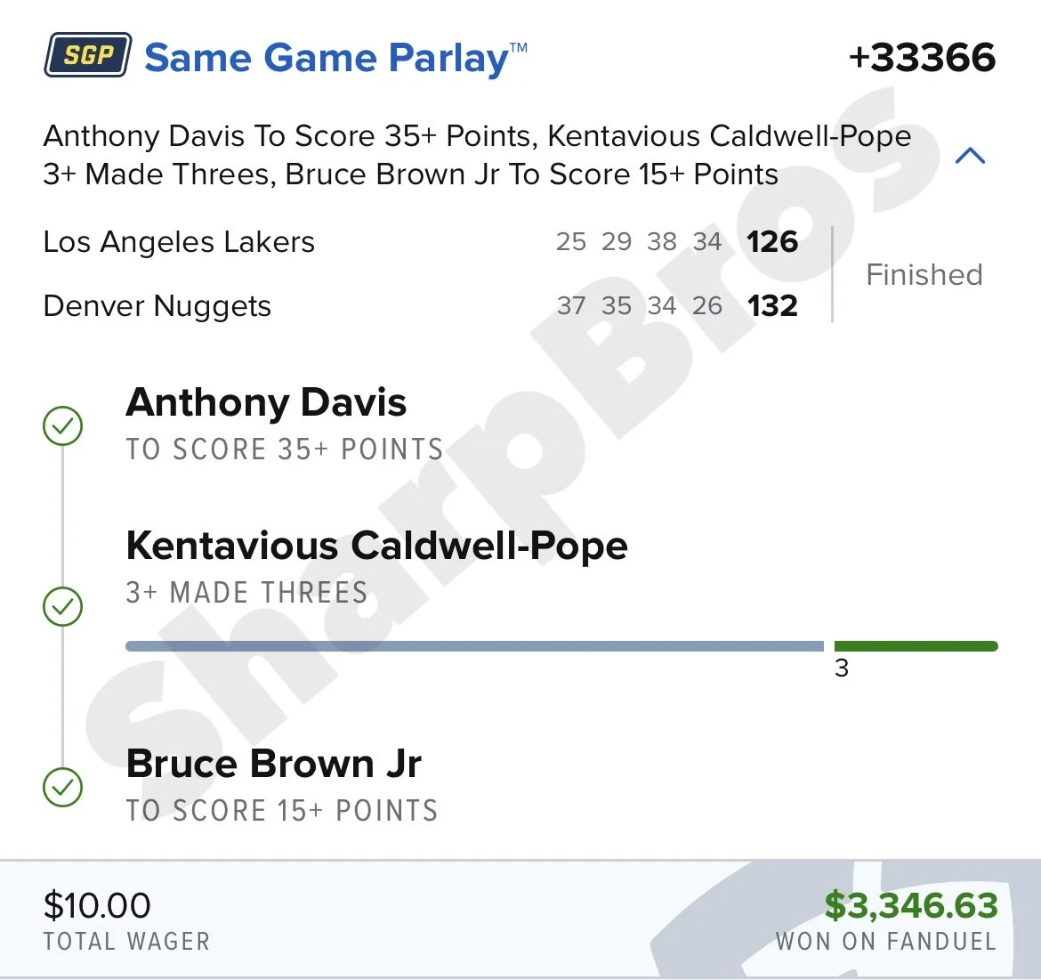Screen dimensions: 1041x980
Task: Collapse the parlay details chevron
Action: pos(970,156)
